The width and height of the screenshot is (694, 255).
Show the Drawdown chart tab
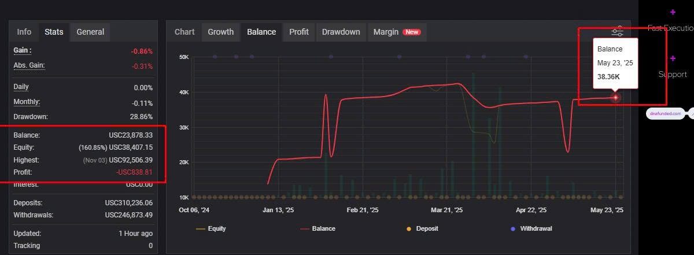coord(341,32)
